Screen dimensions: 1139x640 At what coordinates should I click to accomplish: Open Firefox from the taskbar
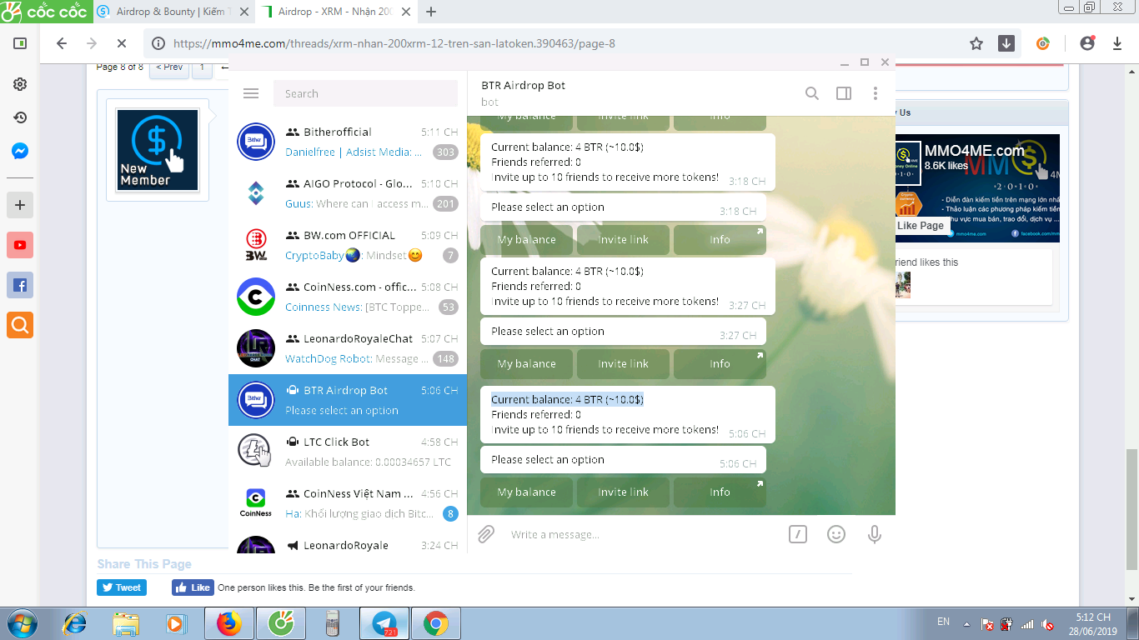pos(228,622)
